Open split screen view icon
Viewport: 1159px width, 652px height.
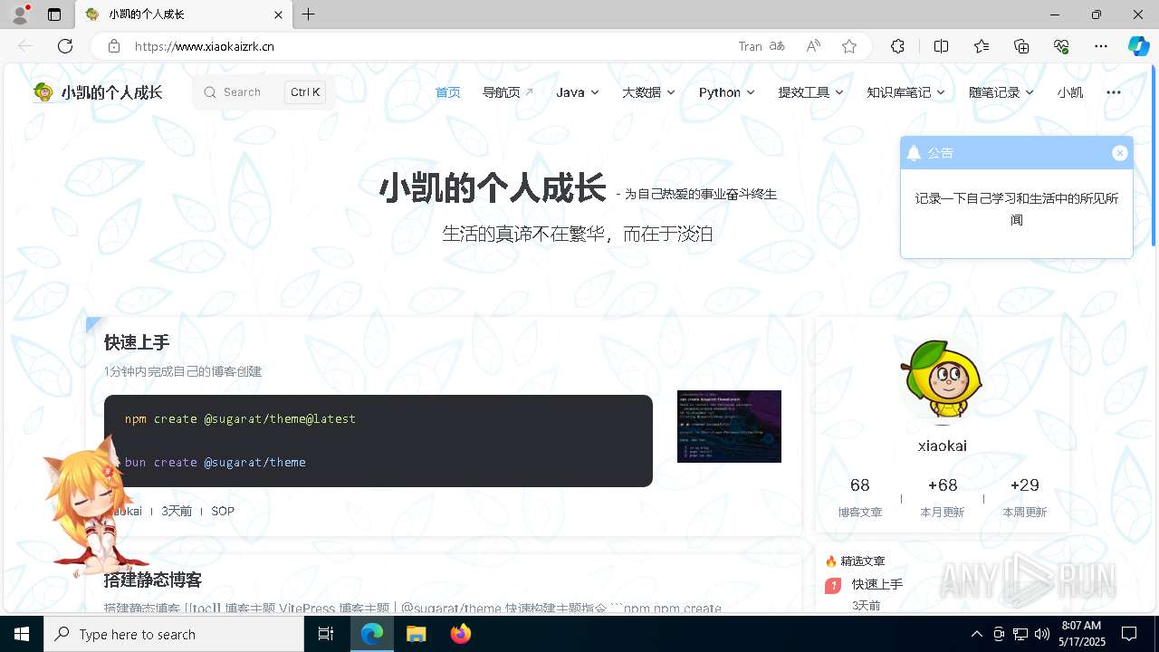tap(941, 46)
